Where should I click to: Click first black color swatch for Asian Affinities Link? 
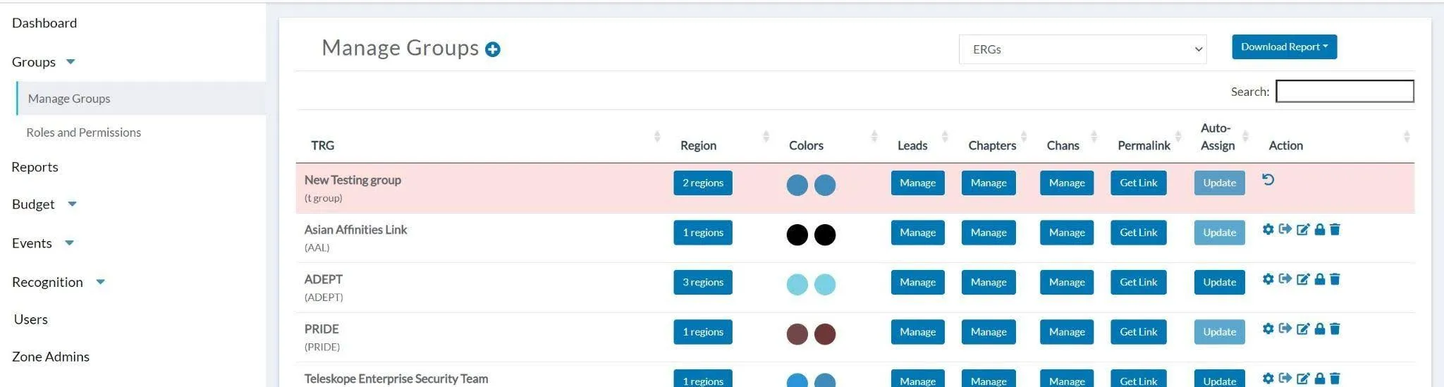point(797,235)
